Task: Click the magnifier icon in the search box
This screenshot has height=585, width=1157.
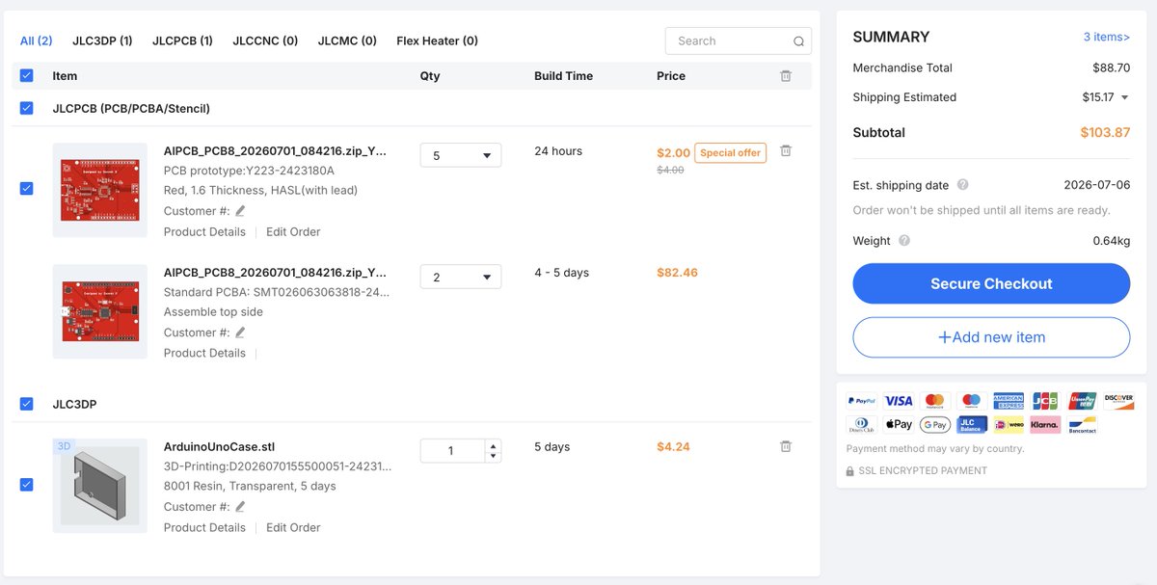Action: (798, 41)
